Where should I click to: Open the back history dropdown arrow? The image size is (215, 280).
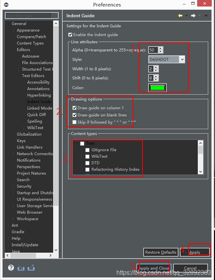point(187,16)
